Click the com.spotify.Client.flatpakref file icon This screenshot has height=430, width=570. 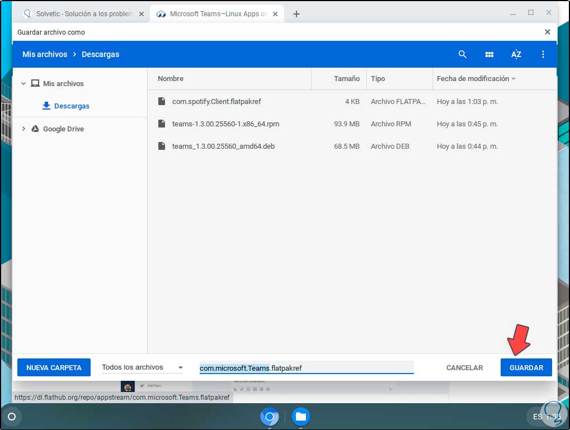point(162,101)
